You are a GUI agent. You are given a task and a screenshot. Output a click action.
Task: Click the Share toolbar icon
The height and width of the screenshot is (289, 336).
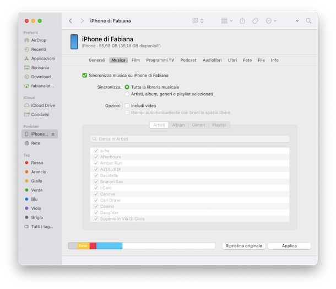click(x=242, y=21)
